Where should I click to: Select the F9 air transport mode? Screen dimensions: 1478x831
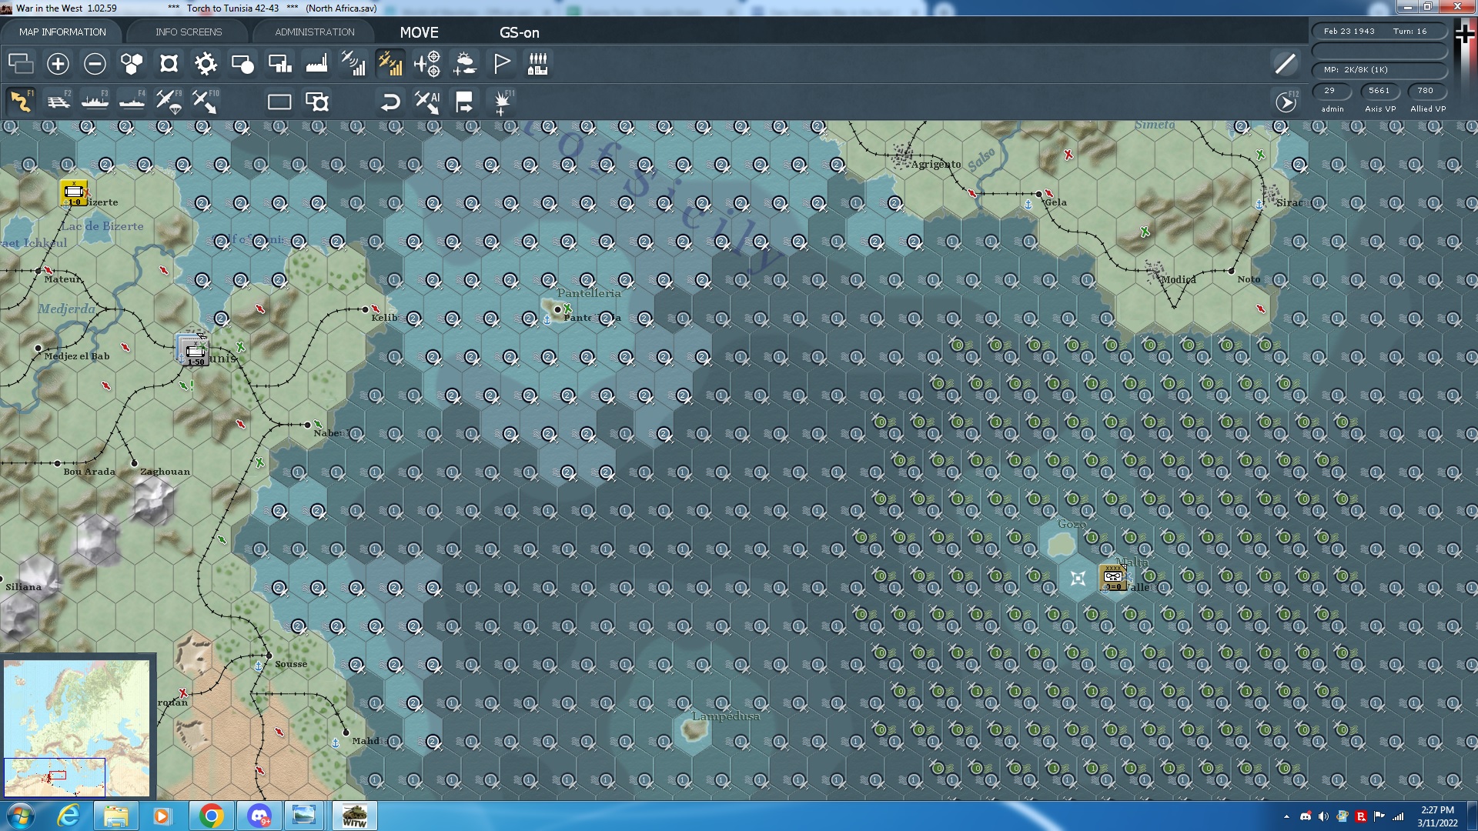pyautogui.click(x=168, y=102)
